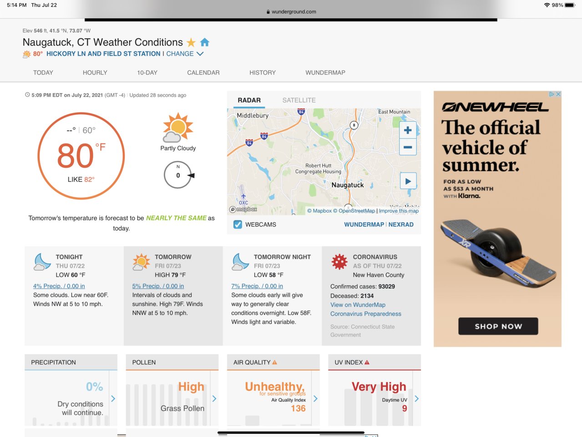
Task: Click the Tonight moon and cloud icon
Action: [x=42, y=262]
